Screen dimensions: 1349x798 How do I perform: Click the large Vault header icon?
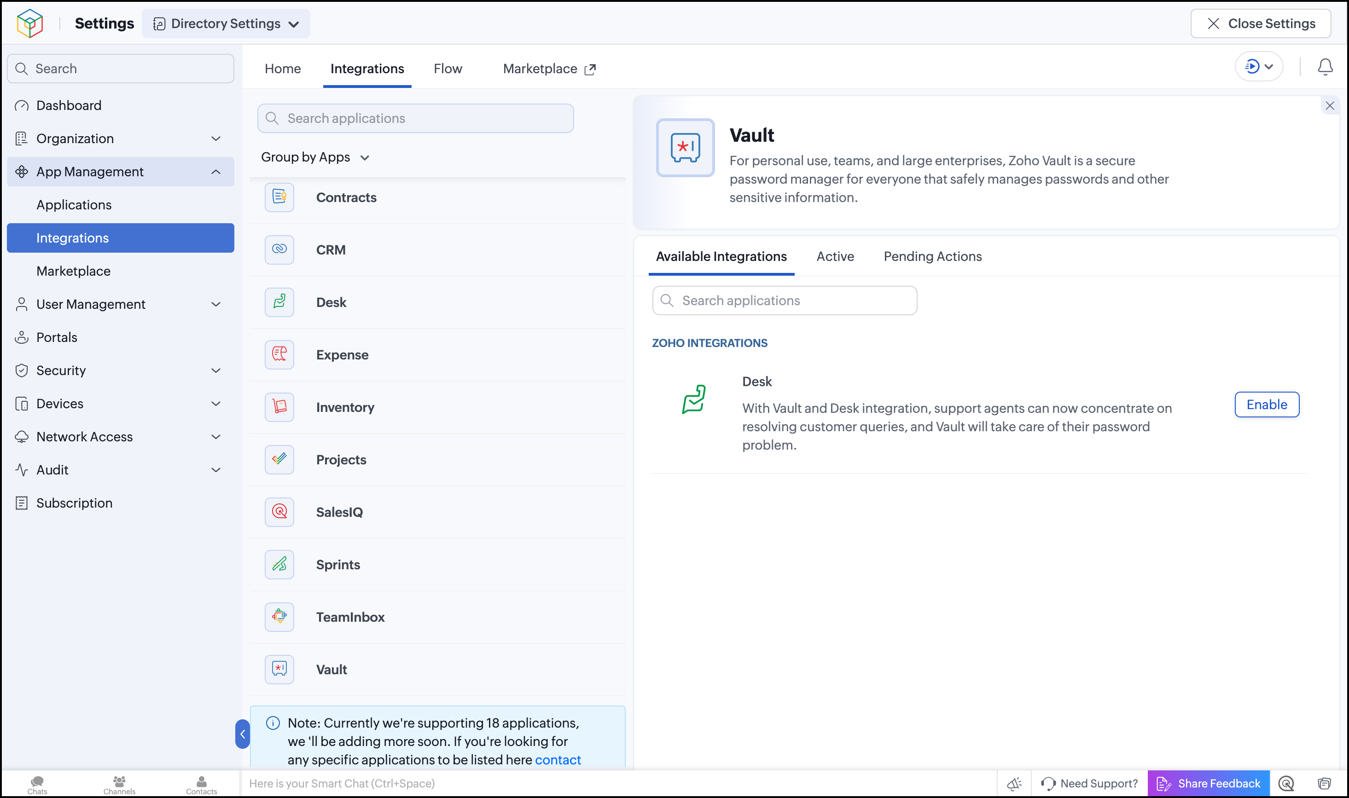[685, 147]
